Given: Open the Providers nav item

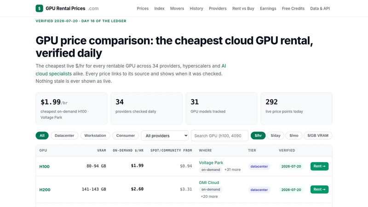Looking at the screenshot, I should (x=218, y=8).
